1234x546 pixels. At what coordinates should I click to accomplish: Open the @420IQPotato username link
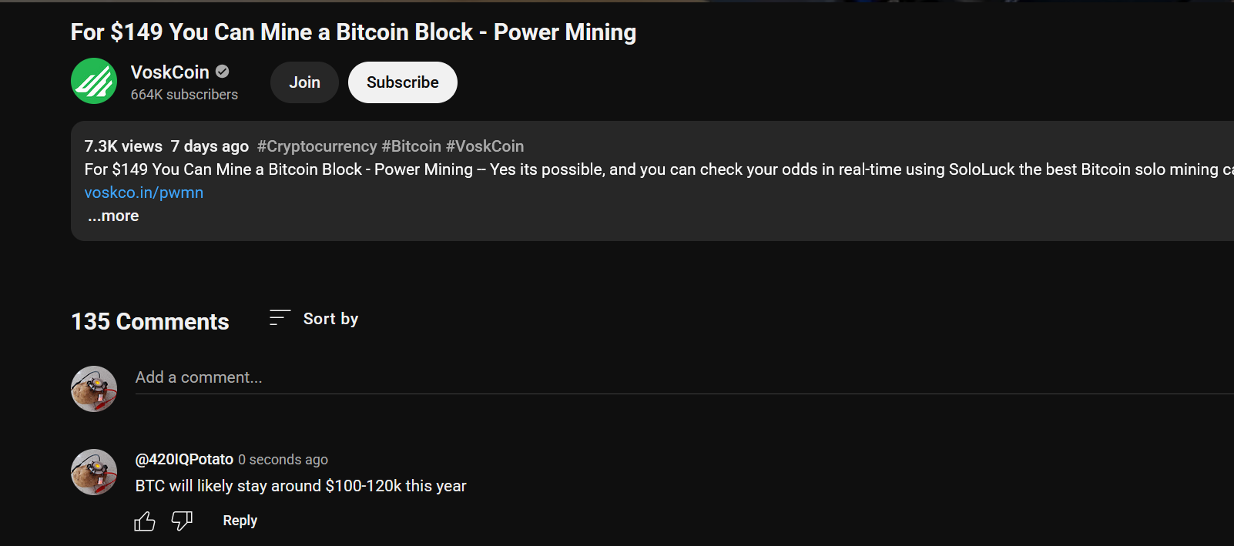coord(184,460)
